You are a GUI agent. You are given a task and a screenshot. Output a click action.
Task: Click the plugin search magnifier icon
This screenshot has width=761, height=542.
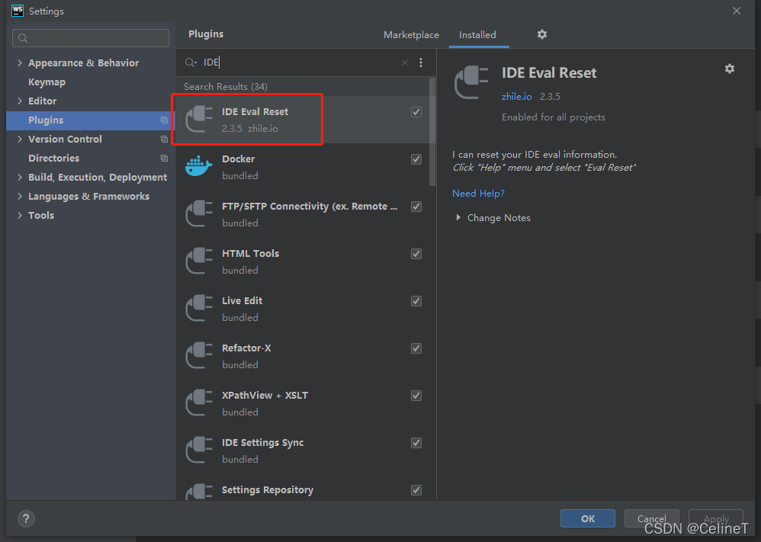point(191,63)
